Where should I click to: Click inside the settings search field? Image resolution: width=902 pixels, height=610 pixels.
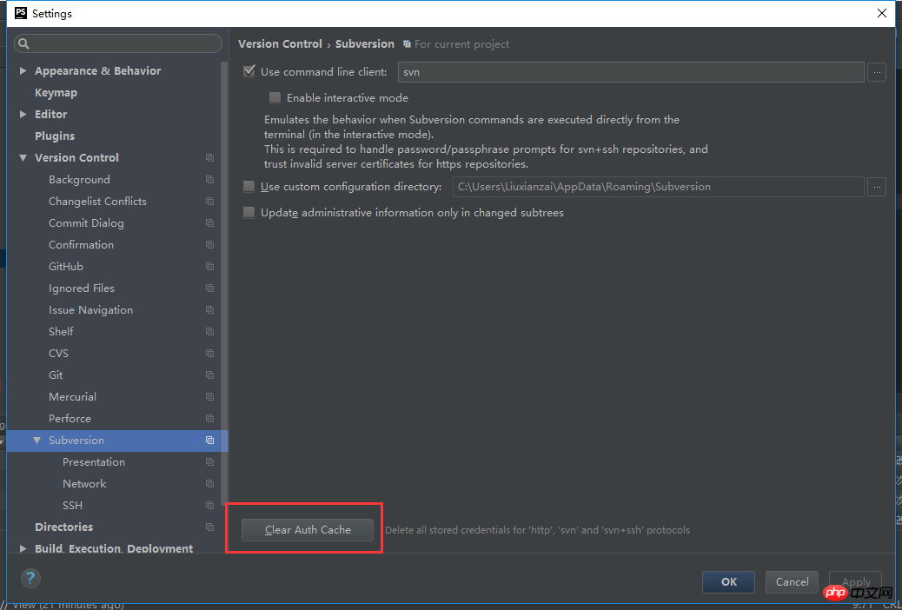pos(118,43)
